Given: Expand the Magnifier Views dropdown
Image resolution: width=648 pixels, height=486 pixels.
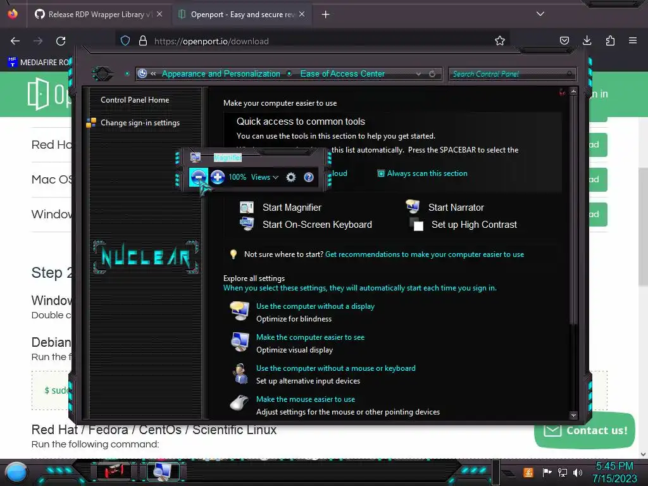Looking at the screenshot, I should pyautogui.click(x=265, y=177).
